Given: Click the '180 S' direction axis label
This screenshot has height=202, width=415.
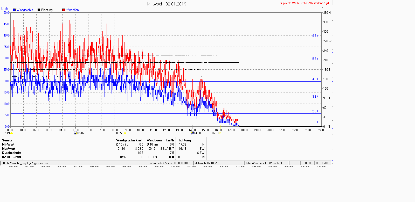Looking at the screenshot, I should (x=327, y=70).
